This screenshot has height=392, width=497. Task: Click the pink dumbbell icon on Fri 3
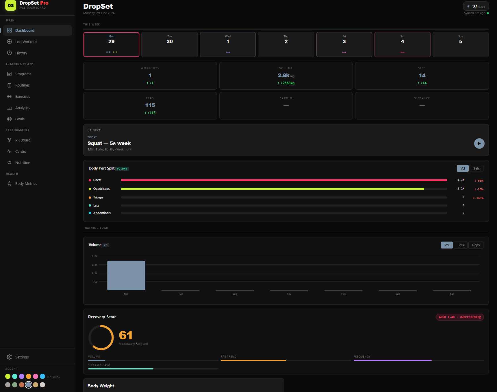click(x=344, y=52)
